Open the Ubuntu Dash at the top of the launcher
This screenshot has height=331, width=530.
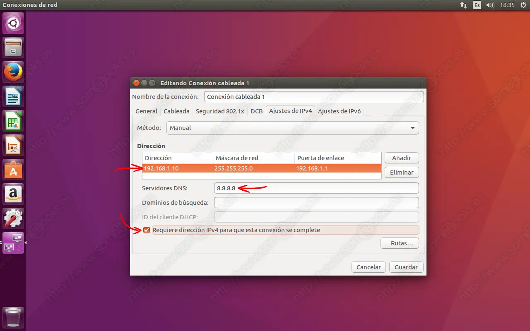(x=13, y=22)
